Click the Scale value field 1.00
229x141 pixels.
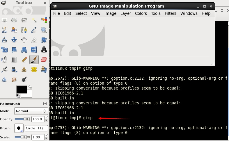pos(38,137)
